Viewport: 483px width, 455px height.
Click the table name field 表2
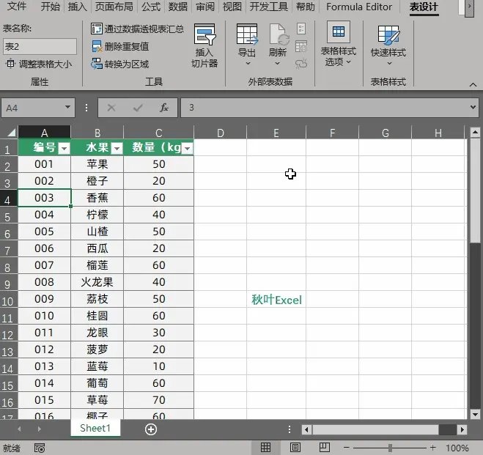coord(40,46)
